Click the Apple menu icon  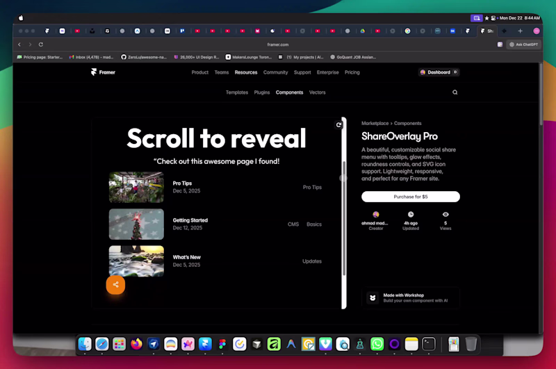coord(21,18)
